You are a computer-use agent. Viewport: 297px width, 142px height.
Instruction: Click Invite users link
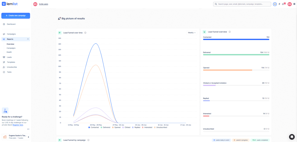[44, 4]
